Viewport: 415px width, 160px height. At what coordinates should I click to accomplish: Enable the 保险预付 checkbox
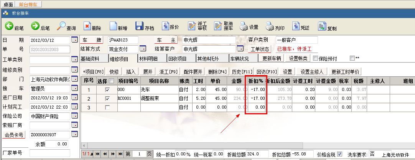pyautogui.click(x=316, y=58)
